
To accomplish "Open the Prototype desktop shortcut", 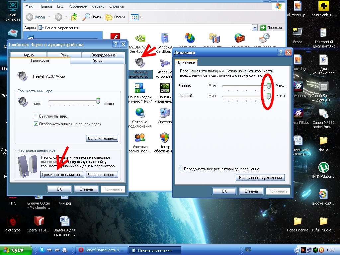I will click(x=13, y=224).
